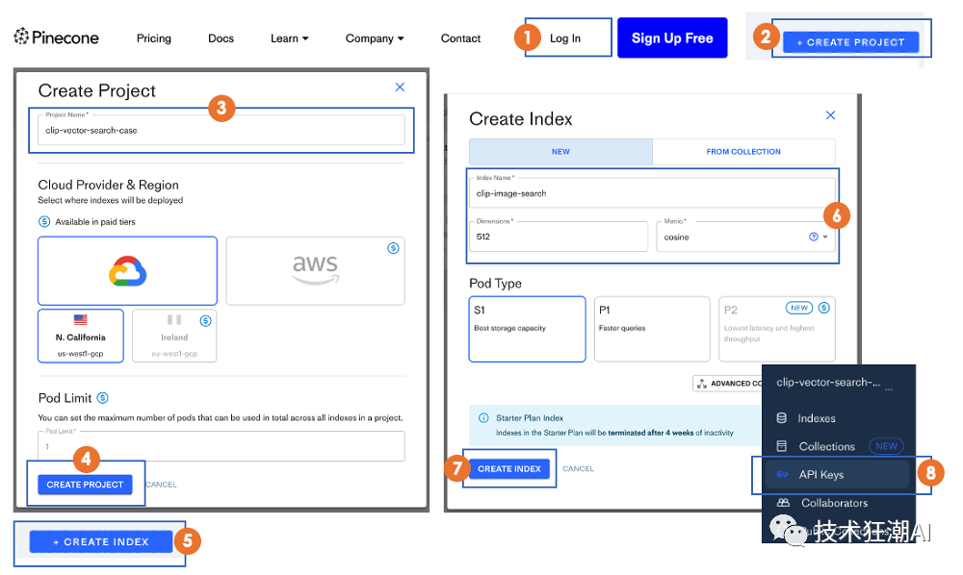Image resolution: width=963 pixels, height=575 pixels.
Task: Click the API Keys key icon
Action: [x=782, y=474]
